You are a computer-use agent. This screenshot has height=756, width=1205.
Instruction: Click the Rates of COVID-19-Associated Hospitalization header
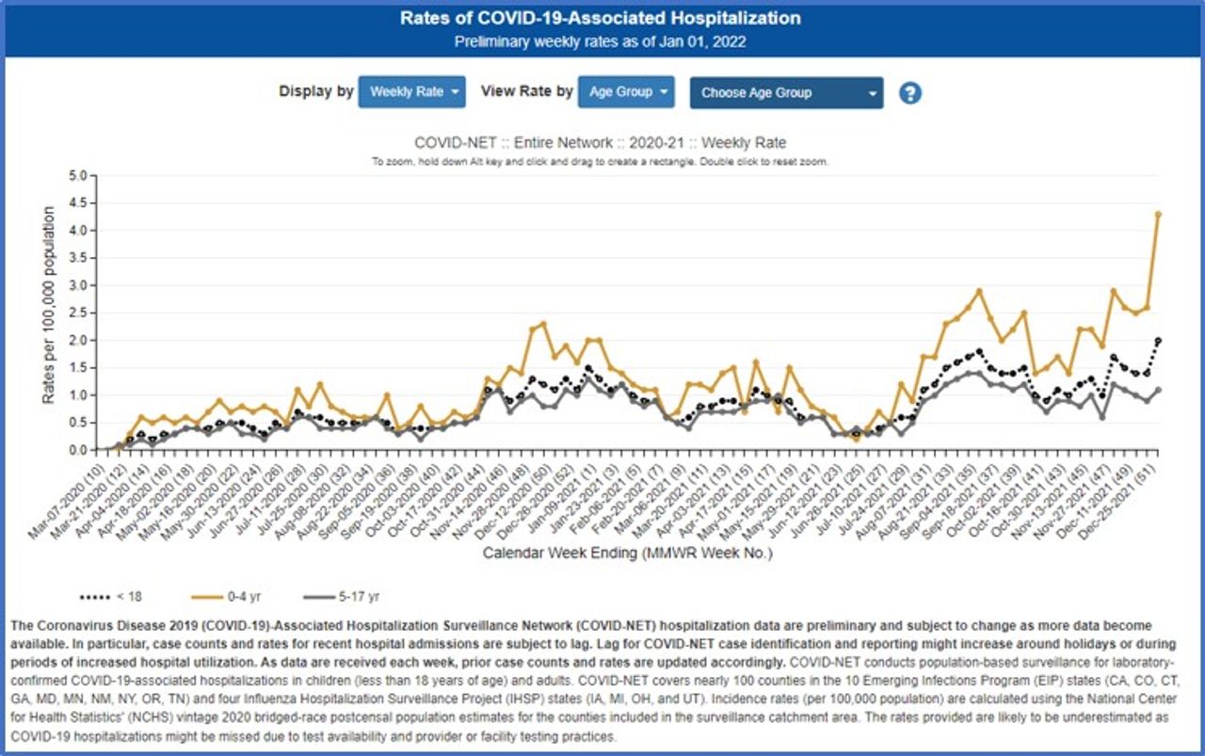pos(601,18)
